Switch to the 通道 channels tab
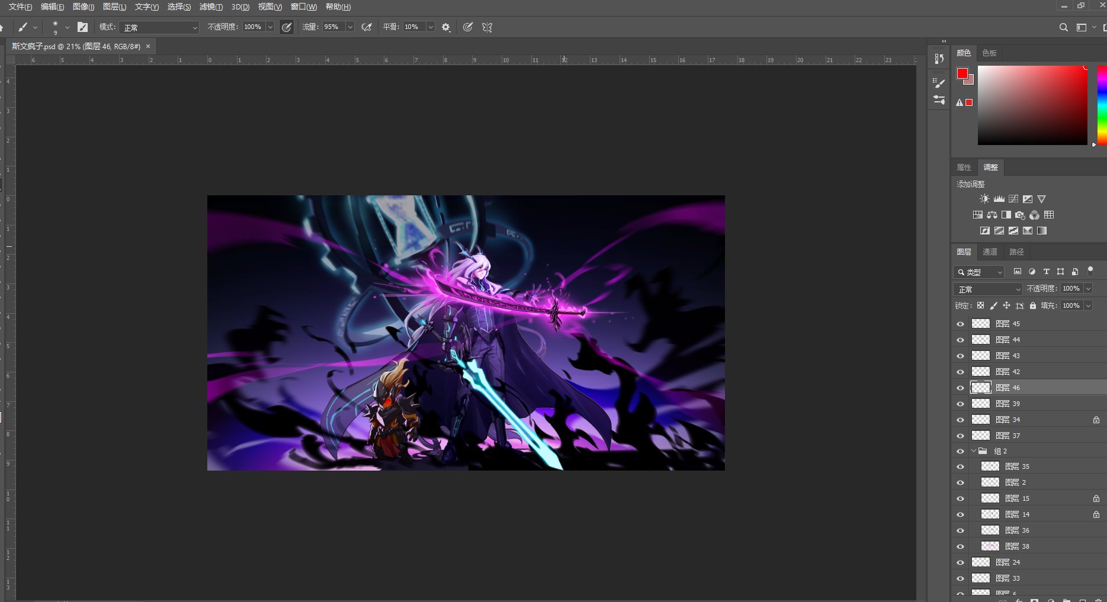 click(x=990, y=252)
